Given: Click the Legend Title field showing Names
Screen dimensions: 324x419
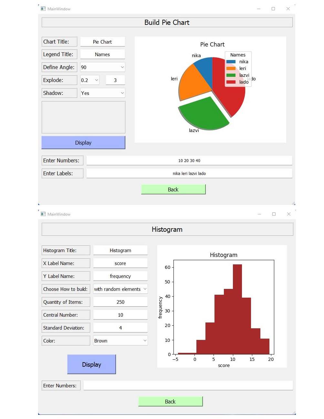Looking at the screenshot, I should coord(102,54).
